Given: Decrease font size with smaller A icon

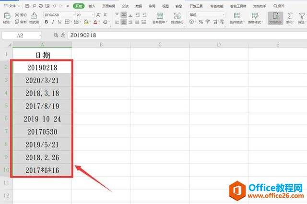Looking at the screenshot, I should pyautogui.click(x=106, y=15).
